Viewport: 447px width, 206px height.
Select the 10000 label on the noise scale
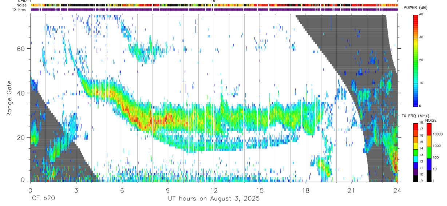tap(438, 134)
